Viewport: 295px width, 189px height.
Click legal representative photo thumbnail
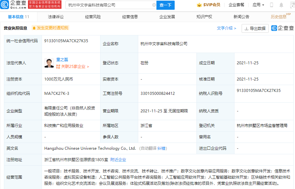pos(49,63)
